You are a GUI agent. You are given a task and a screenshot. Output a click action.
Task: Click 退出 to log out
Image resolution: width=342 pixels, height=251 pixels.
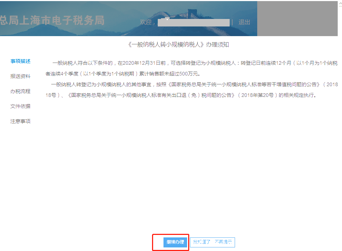[244, 22]
